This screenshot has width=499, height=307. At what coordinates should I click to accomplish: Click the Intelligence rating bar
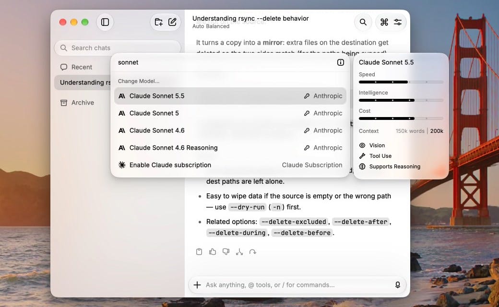[401, 100]
